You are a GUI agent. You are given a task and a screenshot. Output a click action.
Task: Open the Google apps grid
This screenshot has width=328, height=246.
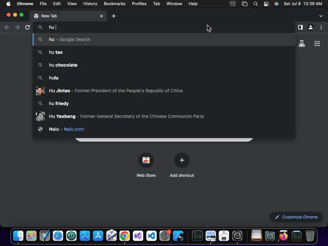click(x=317, y=44)
